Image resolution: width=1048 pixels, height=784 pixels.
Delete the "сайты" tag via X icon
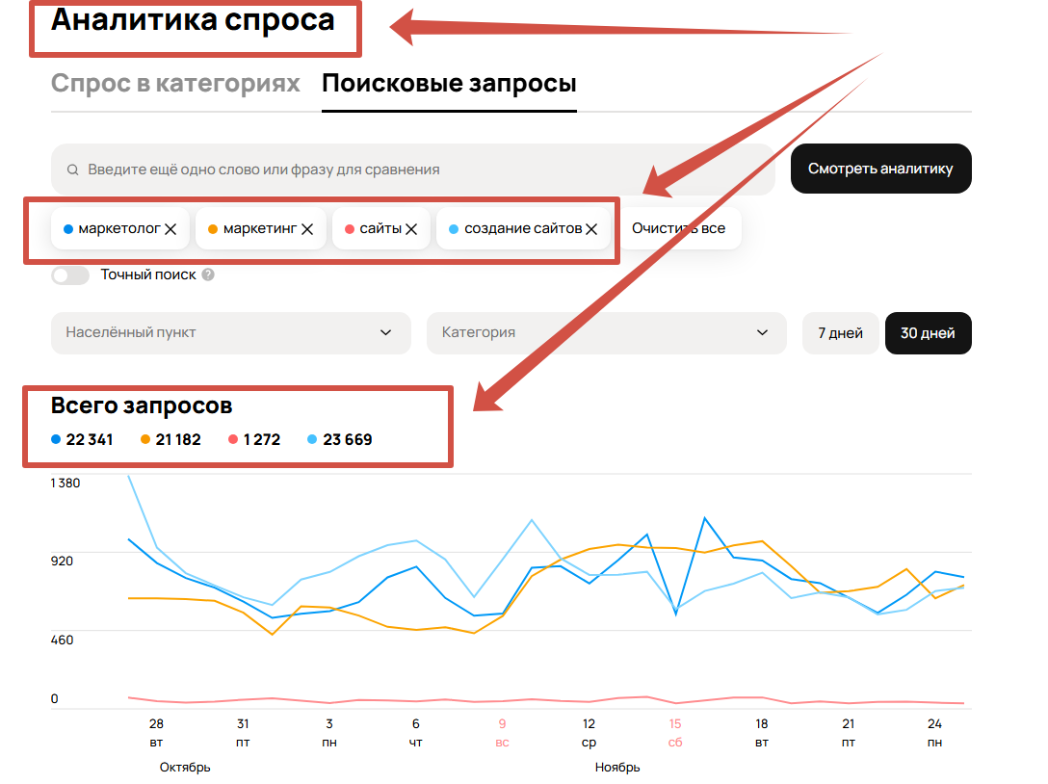coord(411,229)
